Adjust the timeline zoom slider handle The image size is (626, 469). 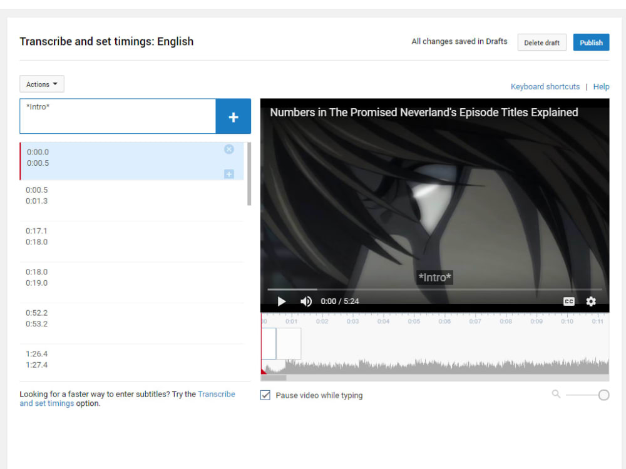[x=603, y=395]
